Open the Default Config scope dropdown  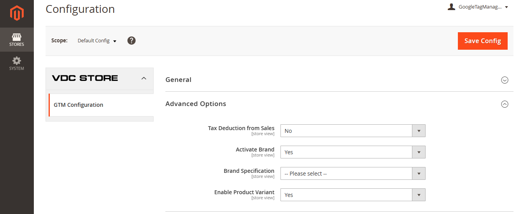[97, 41]
